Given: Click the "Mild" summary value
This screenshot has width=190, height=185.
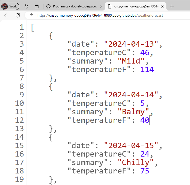Looking at the screenshot, I should tap(131, 61).
